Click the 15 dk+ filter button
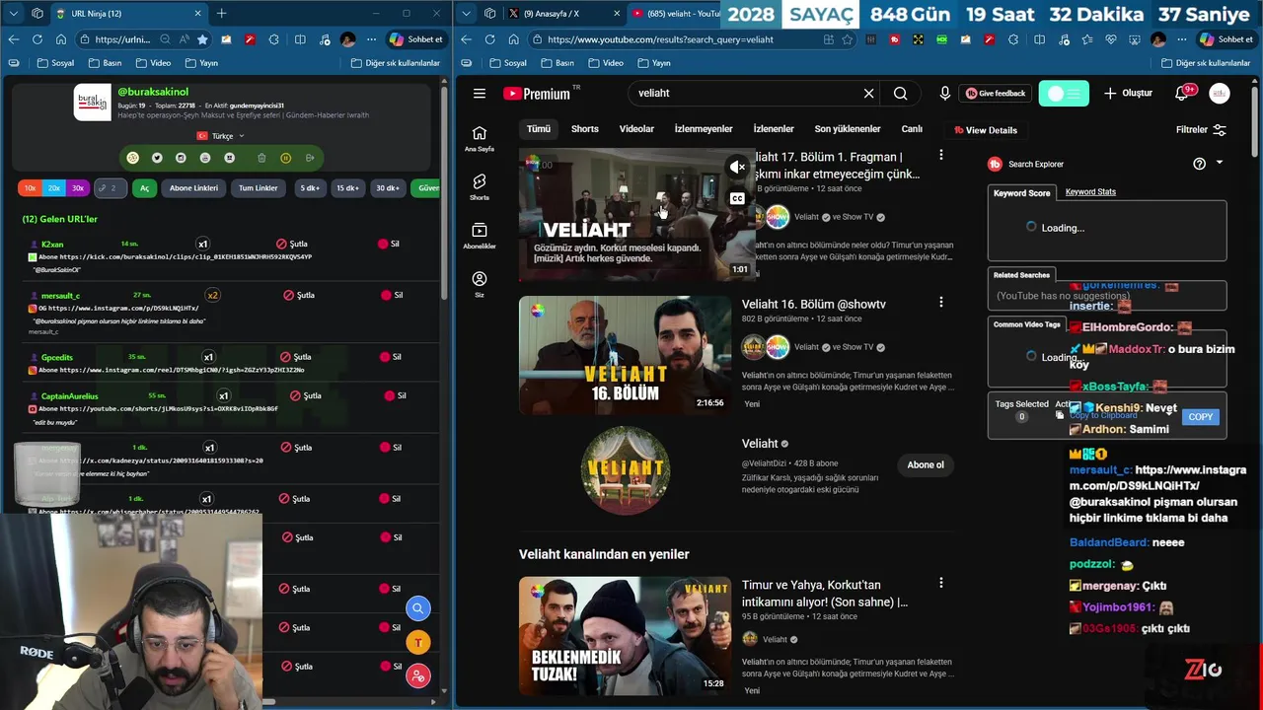 click(347, 187)
